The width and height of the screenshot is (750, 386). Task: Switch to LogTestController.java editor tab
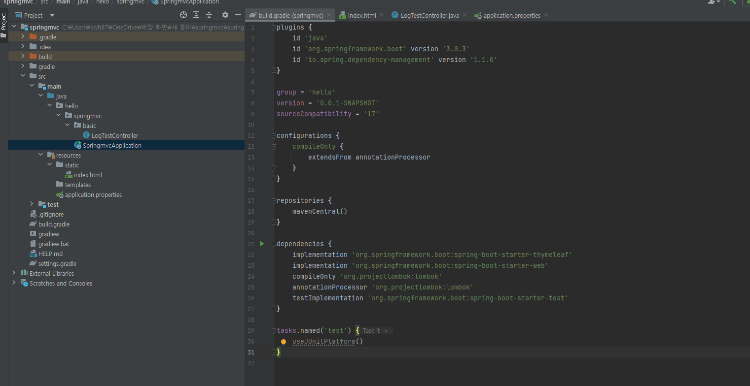coord(429,15)
